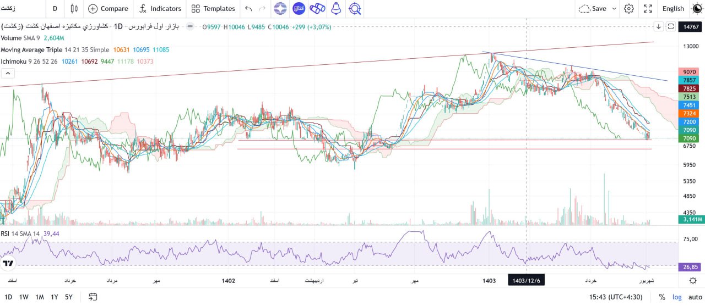The image size is (705, 306).
Task: Click the binoculars icon in the toolbar
Action: click(317, 8)
